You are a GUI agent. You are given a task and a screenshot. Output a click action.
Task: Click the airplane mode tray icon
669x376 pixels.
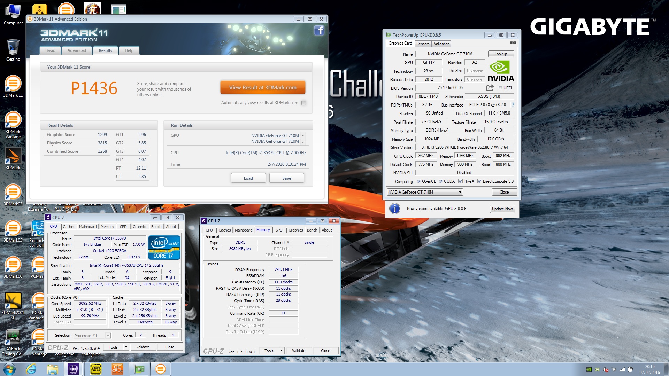(614, 369)
